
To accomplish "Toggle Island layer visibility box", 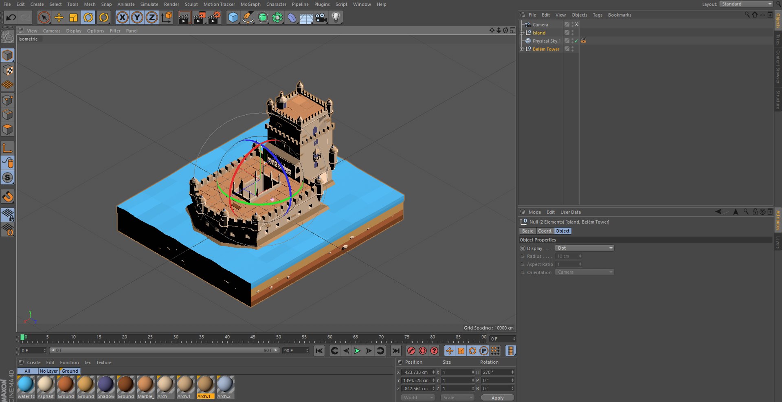I will tap(567, 33).
